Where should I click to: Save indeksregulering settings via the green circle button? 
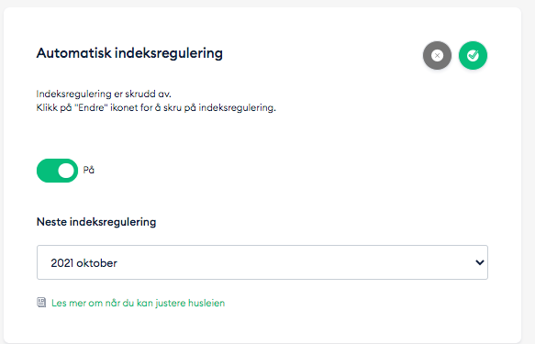[473, 56]
